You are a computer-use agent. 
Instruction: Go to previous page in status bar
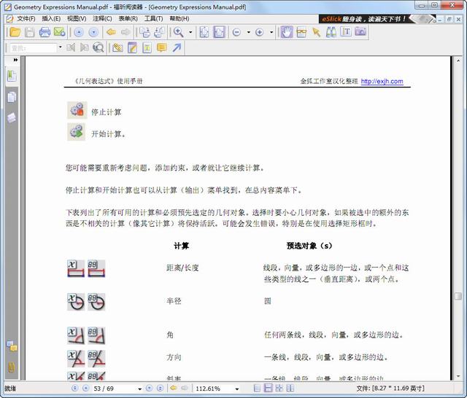coord(86,389)
